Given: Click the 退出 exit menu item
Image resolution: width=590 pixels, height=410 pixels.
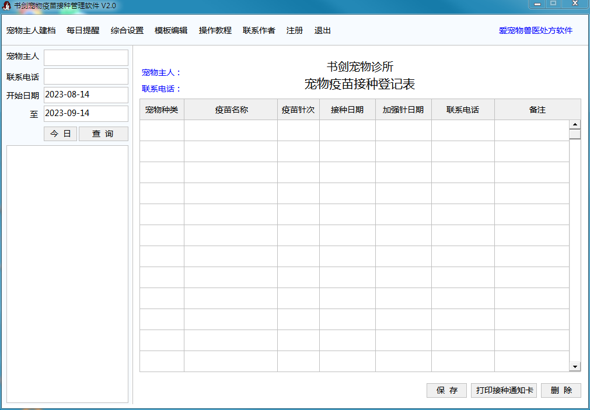Looking at the screenshot, I should (323, 30).
